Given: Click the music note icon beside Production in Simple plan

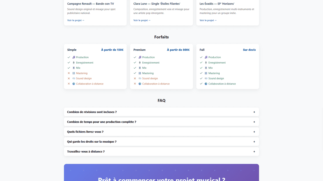Looking at the screenshot, I should pyautogui.click(x=74, y=57).
